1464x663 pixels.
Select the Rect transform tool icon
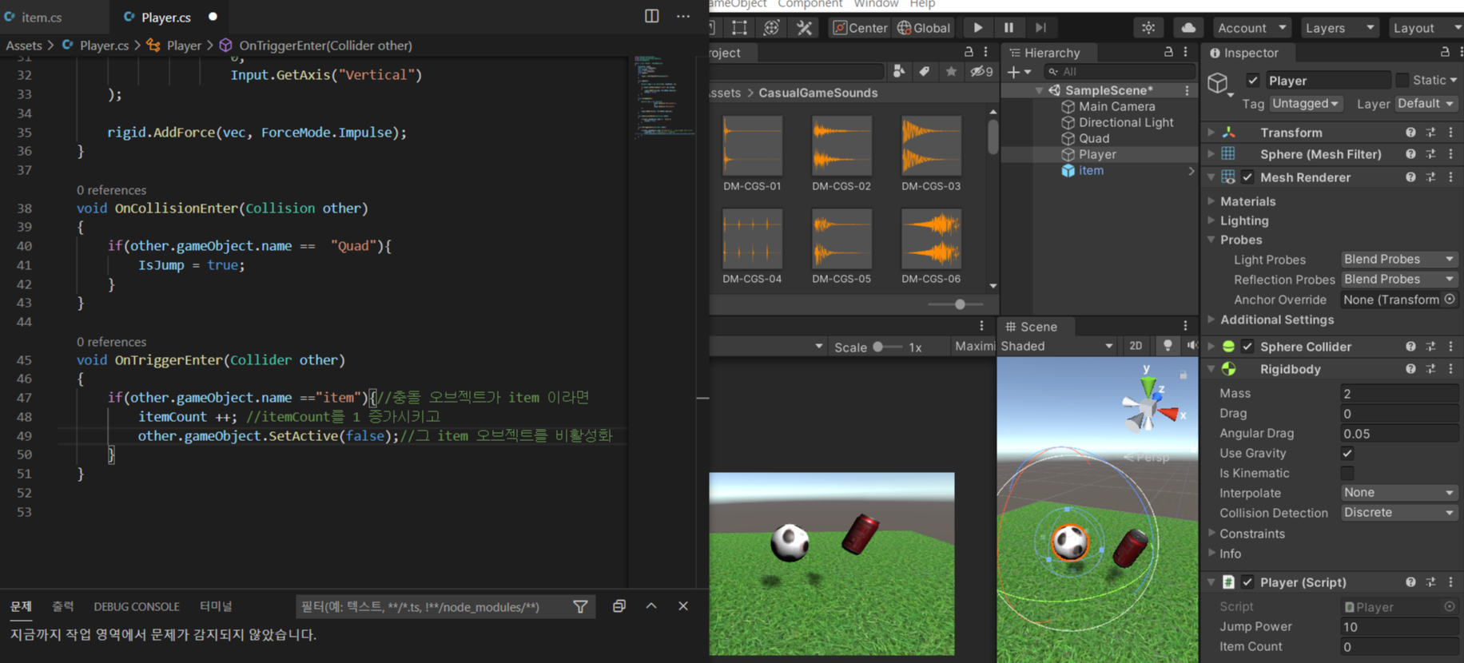740,27
